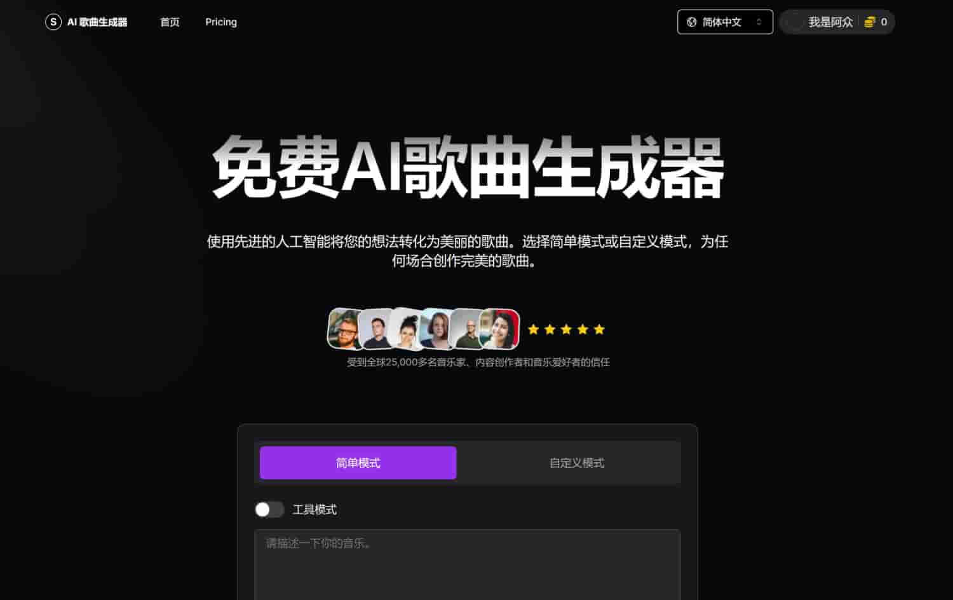Click the user avatar next to 我是阿众

(x=794, y=22)
